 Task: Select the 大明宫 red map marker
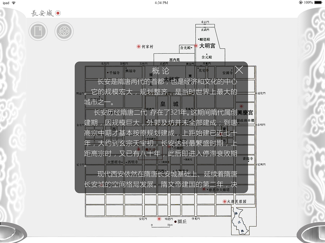click(196, 46)
